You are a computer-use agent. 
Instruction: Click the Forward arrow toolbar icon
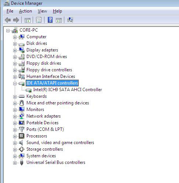16,20
